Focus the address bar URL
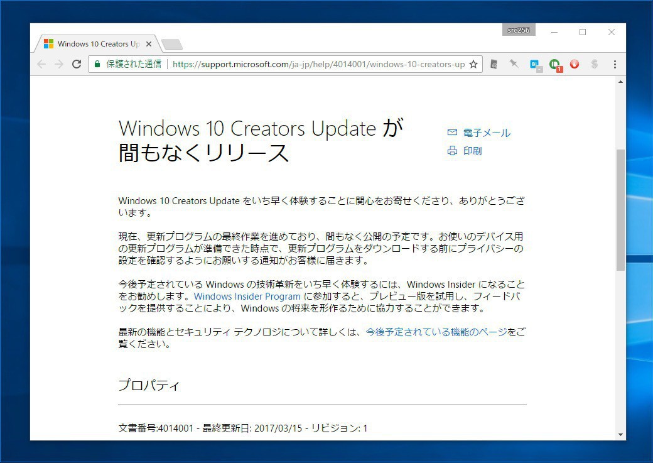 tap(318, 64)
